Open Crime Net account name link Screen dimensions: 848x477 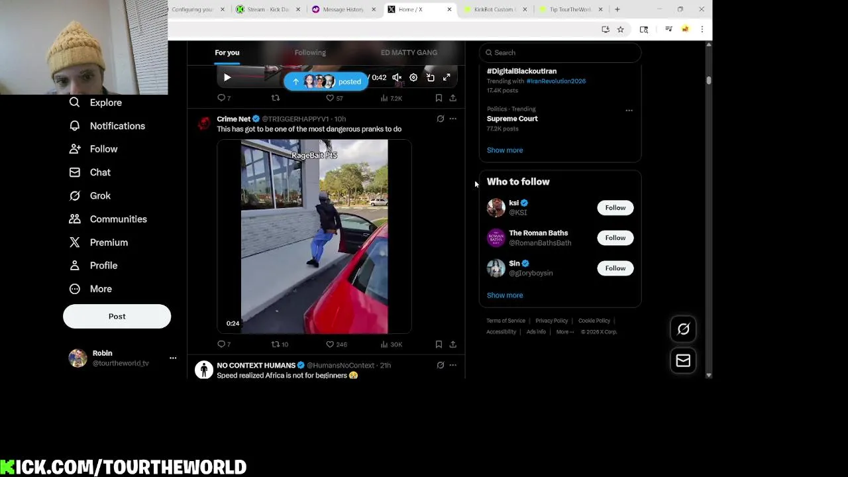[234, 119]
